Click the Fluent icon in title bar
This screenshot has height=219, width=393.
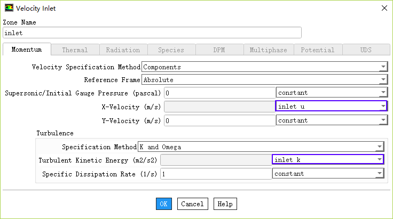[x=9, y=8]
